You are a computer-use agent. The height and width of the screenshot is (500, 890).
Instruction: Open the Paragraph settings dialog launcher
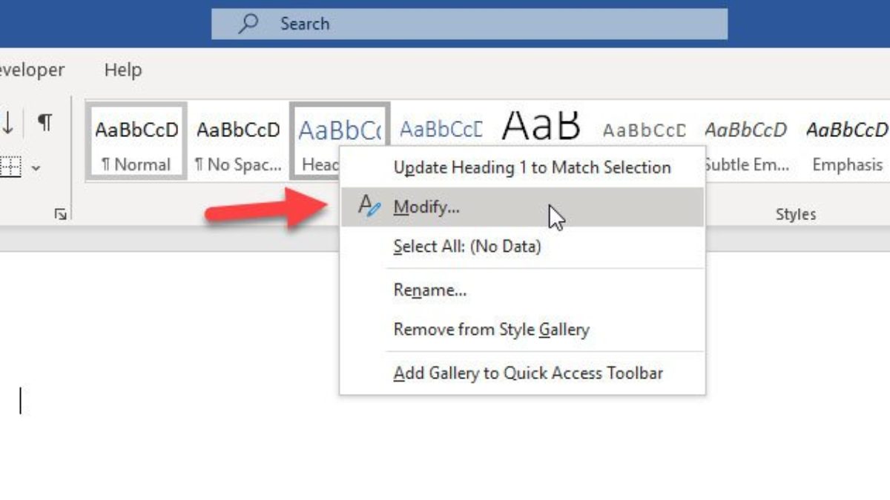[x=60, y=214]
